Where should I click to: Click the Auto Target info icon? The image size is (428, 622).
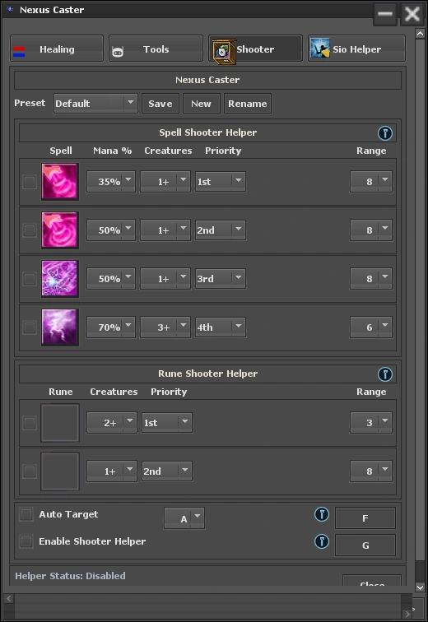(x=322, y=514)
